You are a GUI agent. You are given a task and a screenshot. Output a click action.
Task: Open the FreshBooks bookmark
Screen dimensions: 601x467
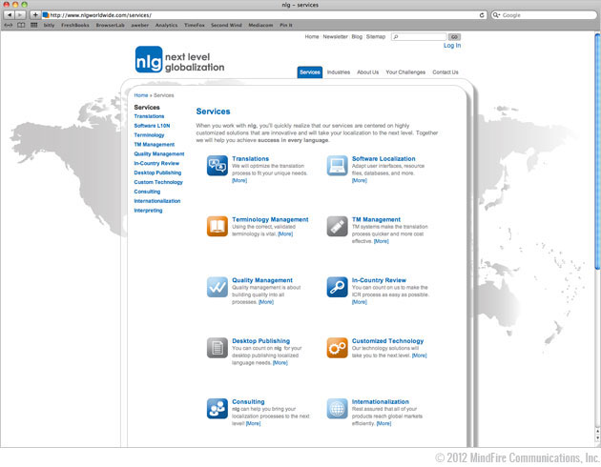click(x=75, y=25)
